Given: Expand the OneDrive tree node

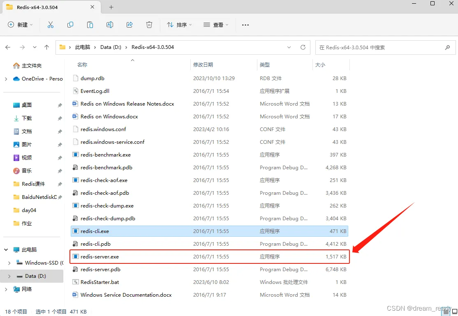Looking at the screenshot, I should click(6, 79).
